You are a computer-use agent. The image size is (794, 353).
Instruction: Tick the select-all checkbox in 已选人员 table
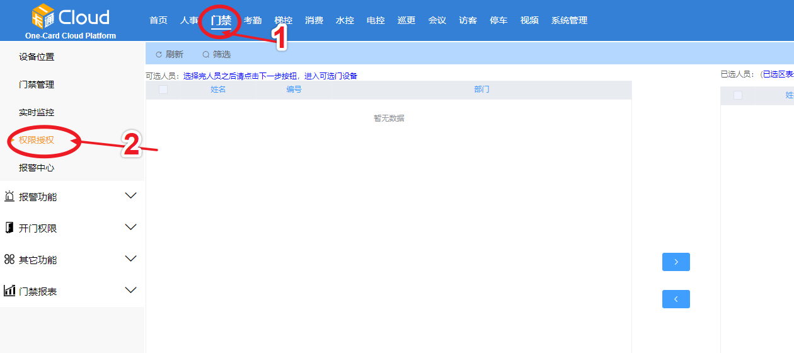(x=738, y=95)
